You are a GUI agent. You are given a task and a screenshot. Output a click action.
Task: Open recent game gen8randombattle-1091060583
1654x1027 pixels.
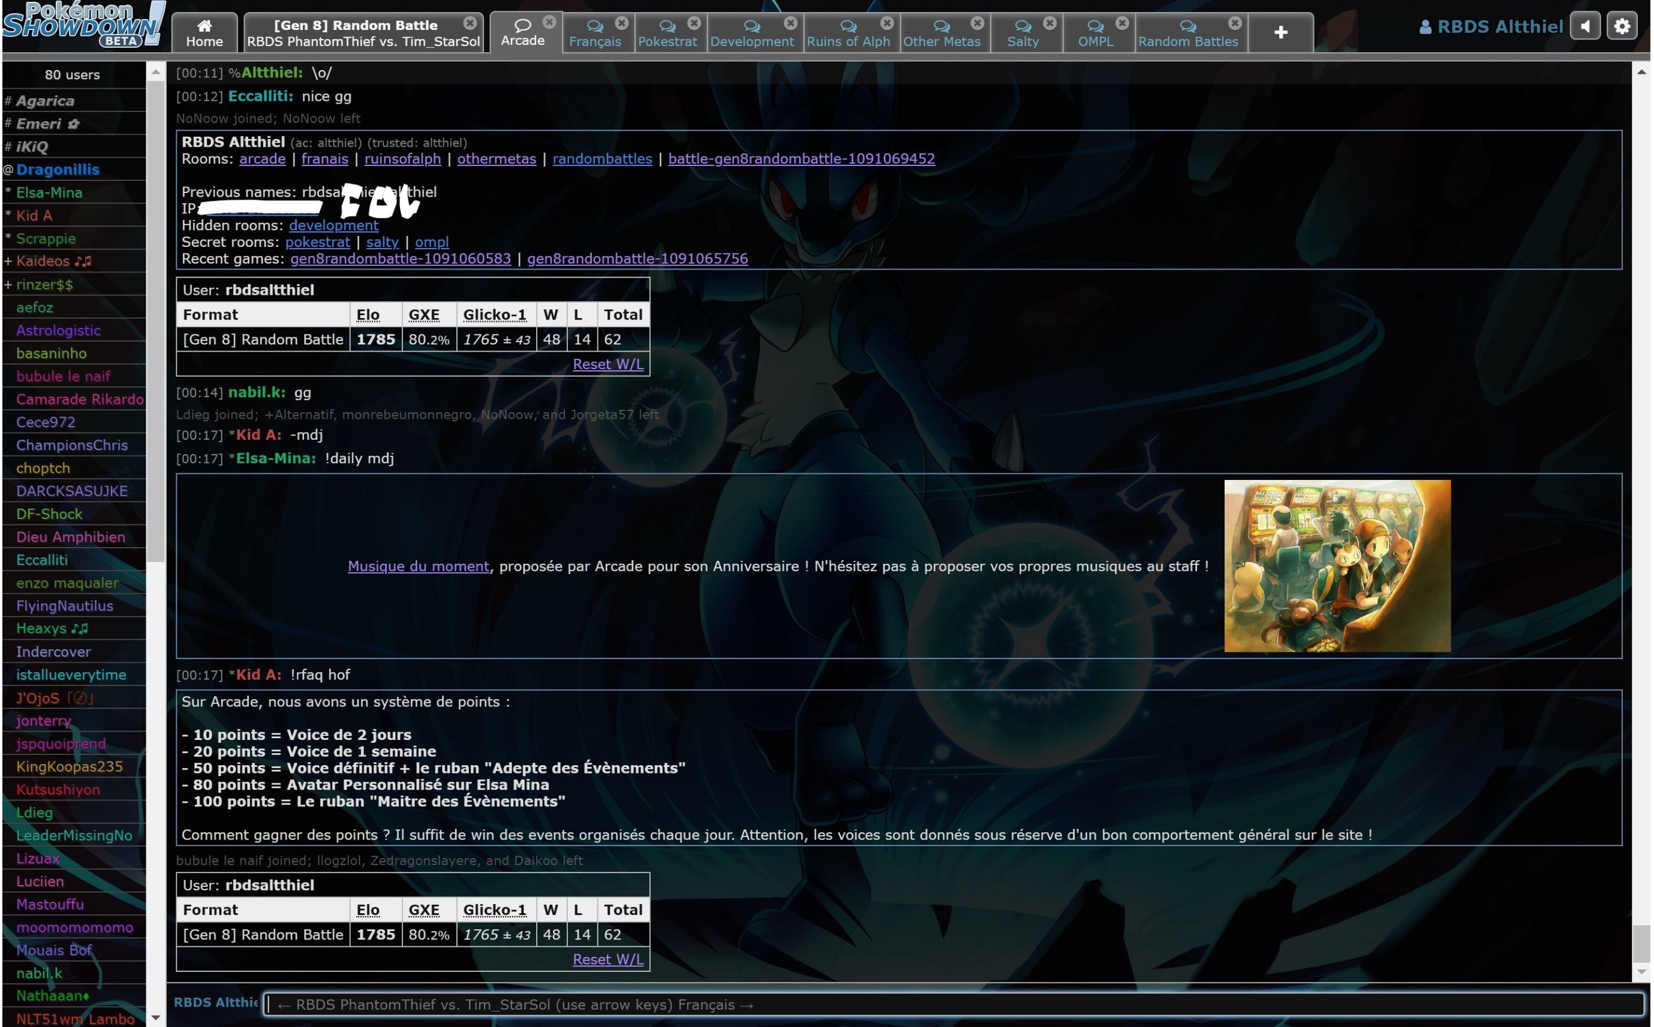401,259
